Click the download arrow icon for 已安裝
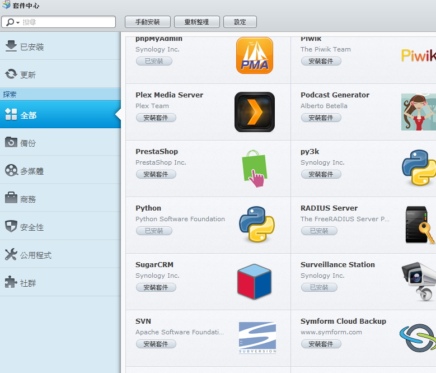Viewport: 436px width, 373px height. [x=11, y=46]
